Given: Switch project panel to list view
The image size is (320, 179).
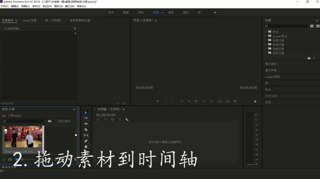Looking at the screenshot, I should pos(10,160).
